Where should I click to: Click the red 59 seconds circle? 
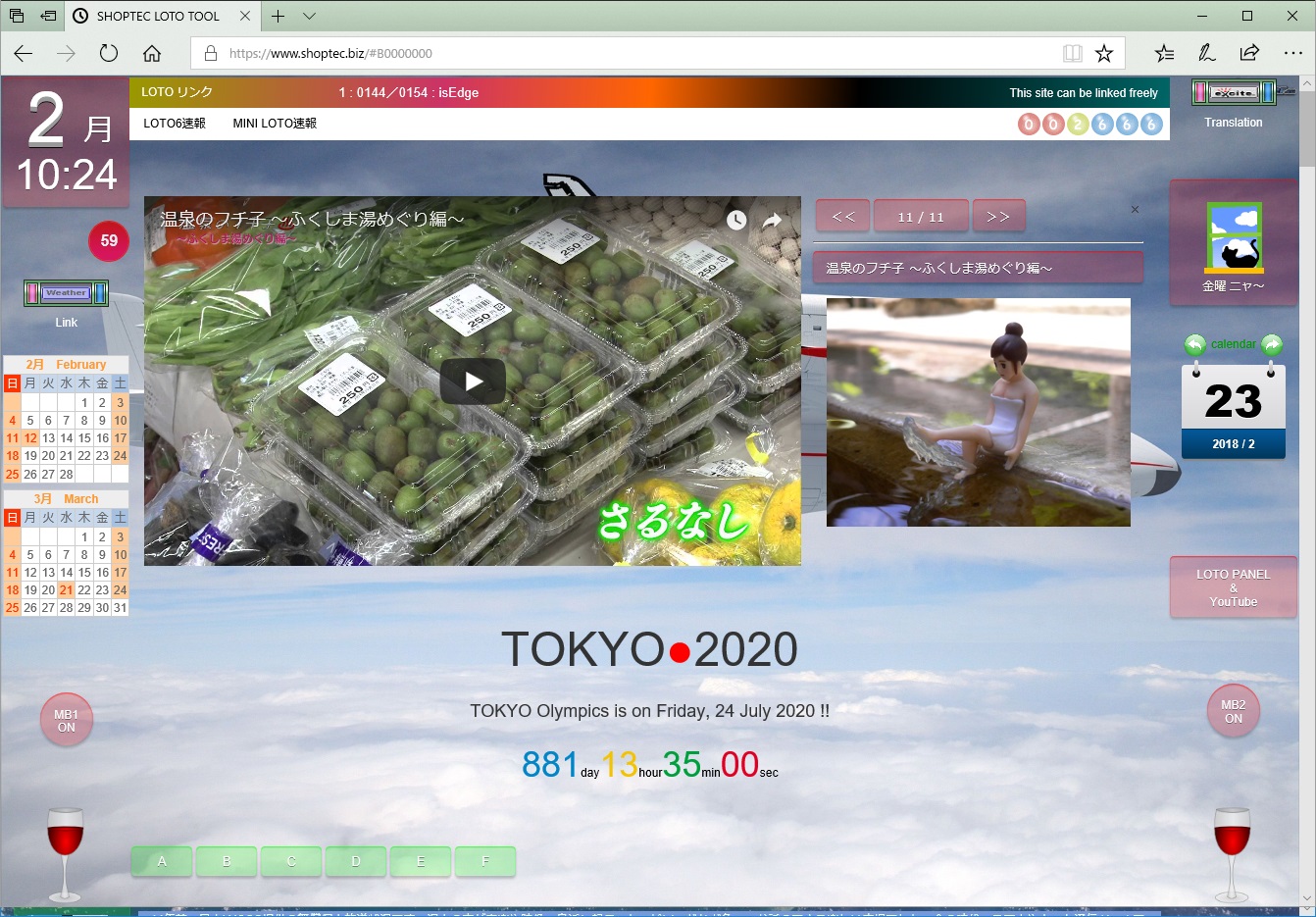click(x=109, y=241)
